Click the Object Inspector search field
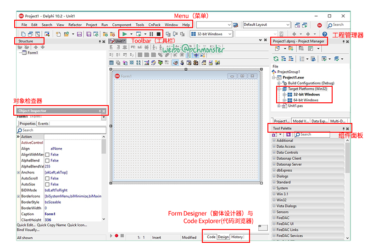Image resolution: width=367 pixels, height=252 pixels. coord(61,130)
